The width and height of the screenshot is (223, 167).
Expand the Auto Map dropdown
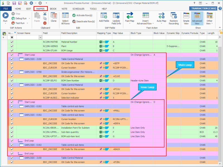pos(161,23)
